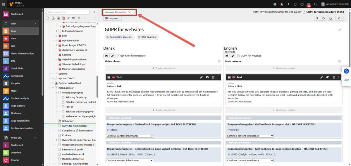This screenshot has width=351, height=166.
Task: Open the share menu in page toolbar
Action: [x=340, y=18]
